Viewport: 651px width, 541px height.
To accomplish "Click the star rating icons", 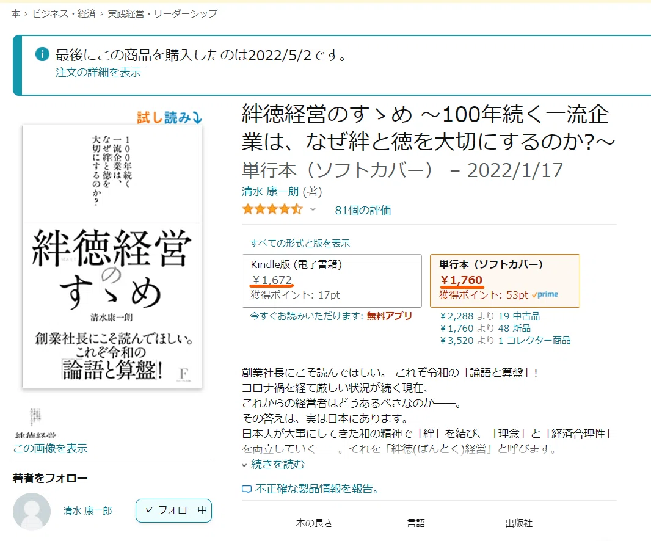I will point(272,209).
